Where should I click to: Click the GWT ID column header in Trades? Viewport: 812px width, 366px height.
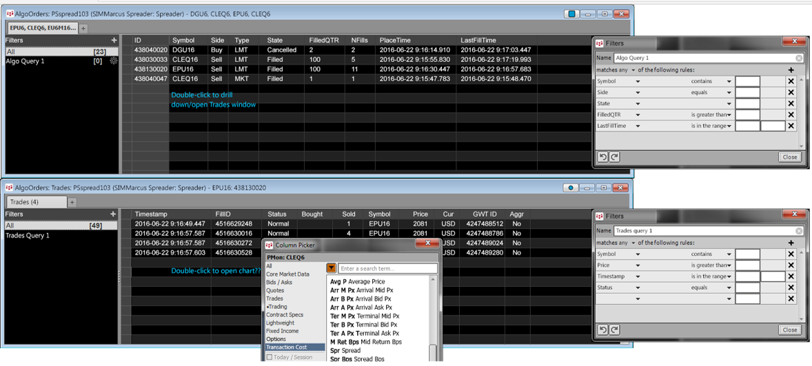tap(485, 213)
